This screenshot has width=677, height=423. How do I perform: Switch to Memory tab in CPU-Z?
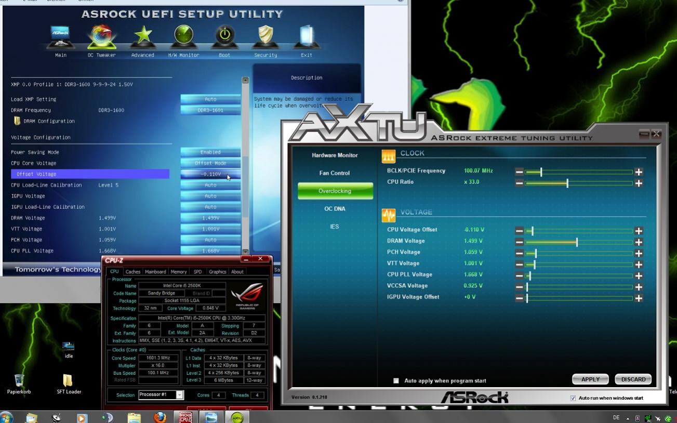click(x=179, y=272)
